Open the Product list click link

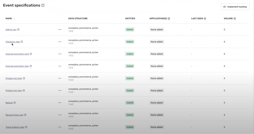14,78
